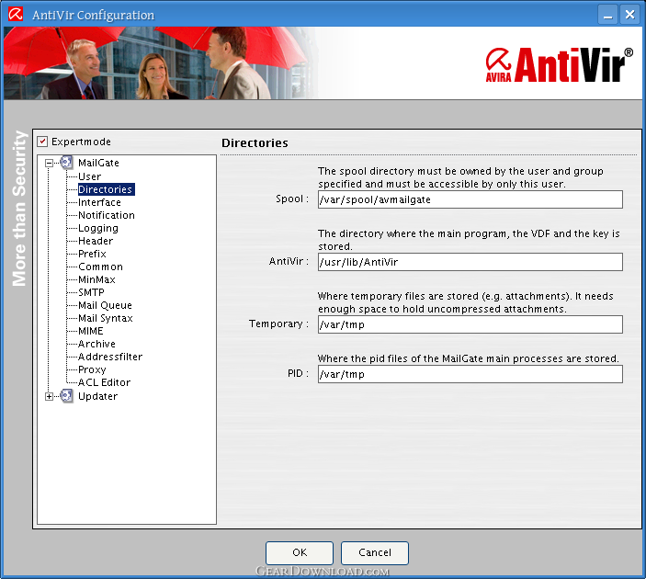Click the PID directory input field
The height and width of the screenshot is (579, 646).
pos(470,374)
